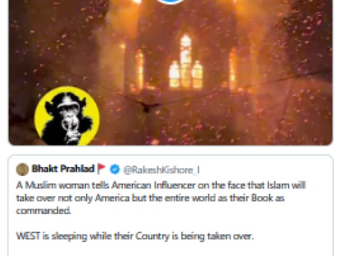Open Bhakt Prahlad's round profile avatar
The width and height of the screenshot is (343, 256).
(x=22, y=170)
